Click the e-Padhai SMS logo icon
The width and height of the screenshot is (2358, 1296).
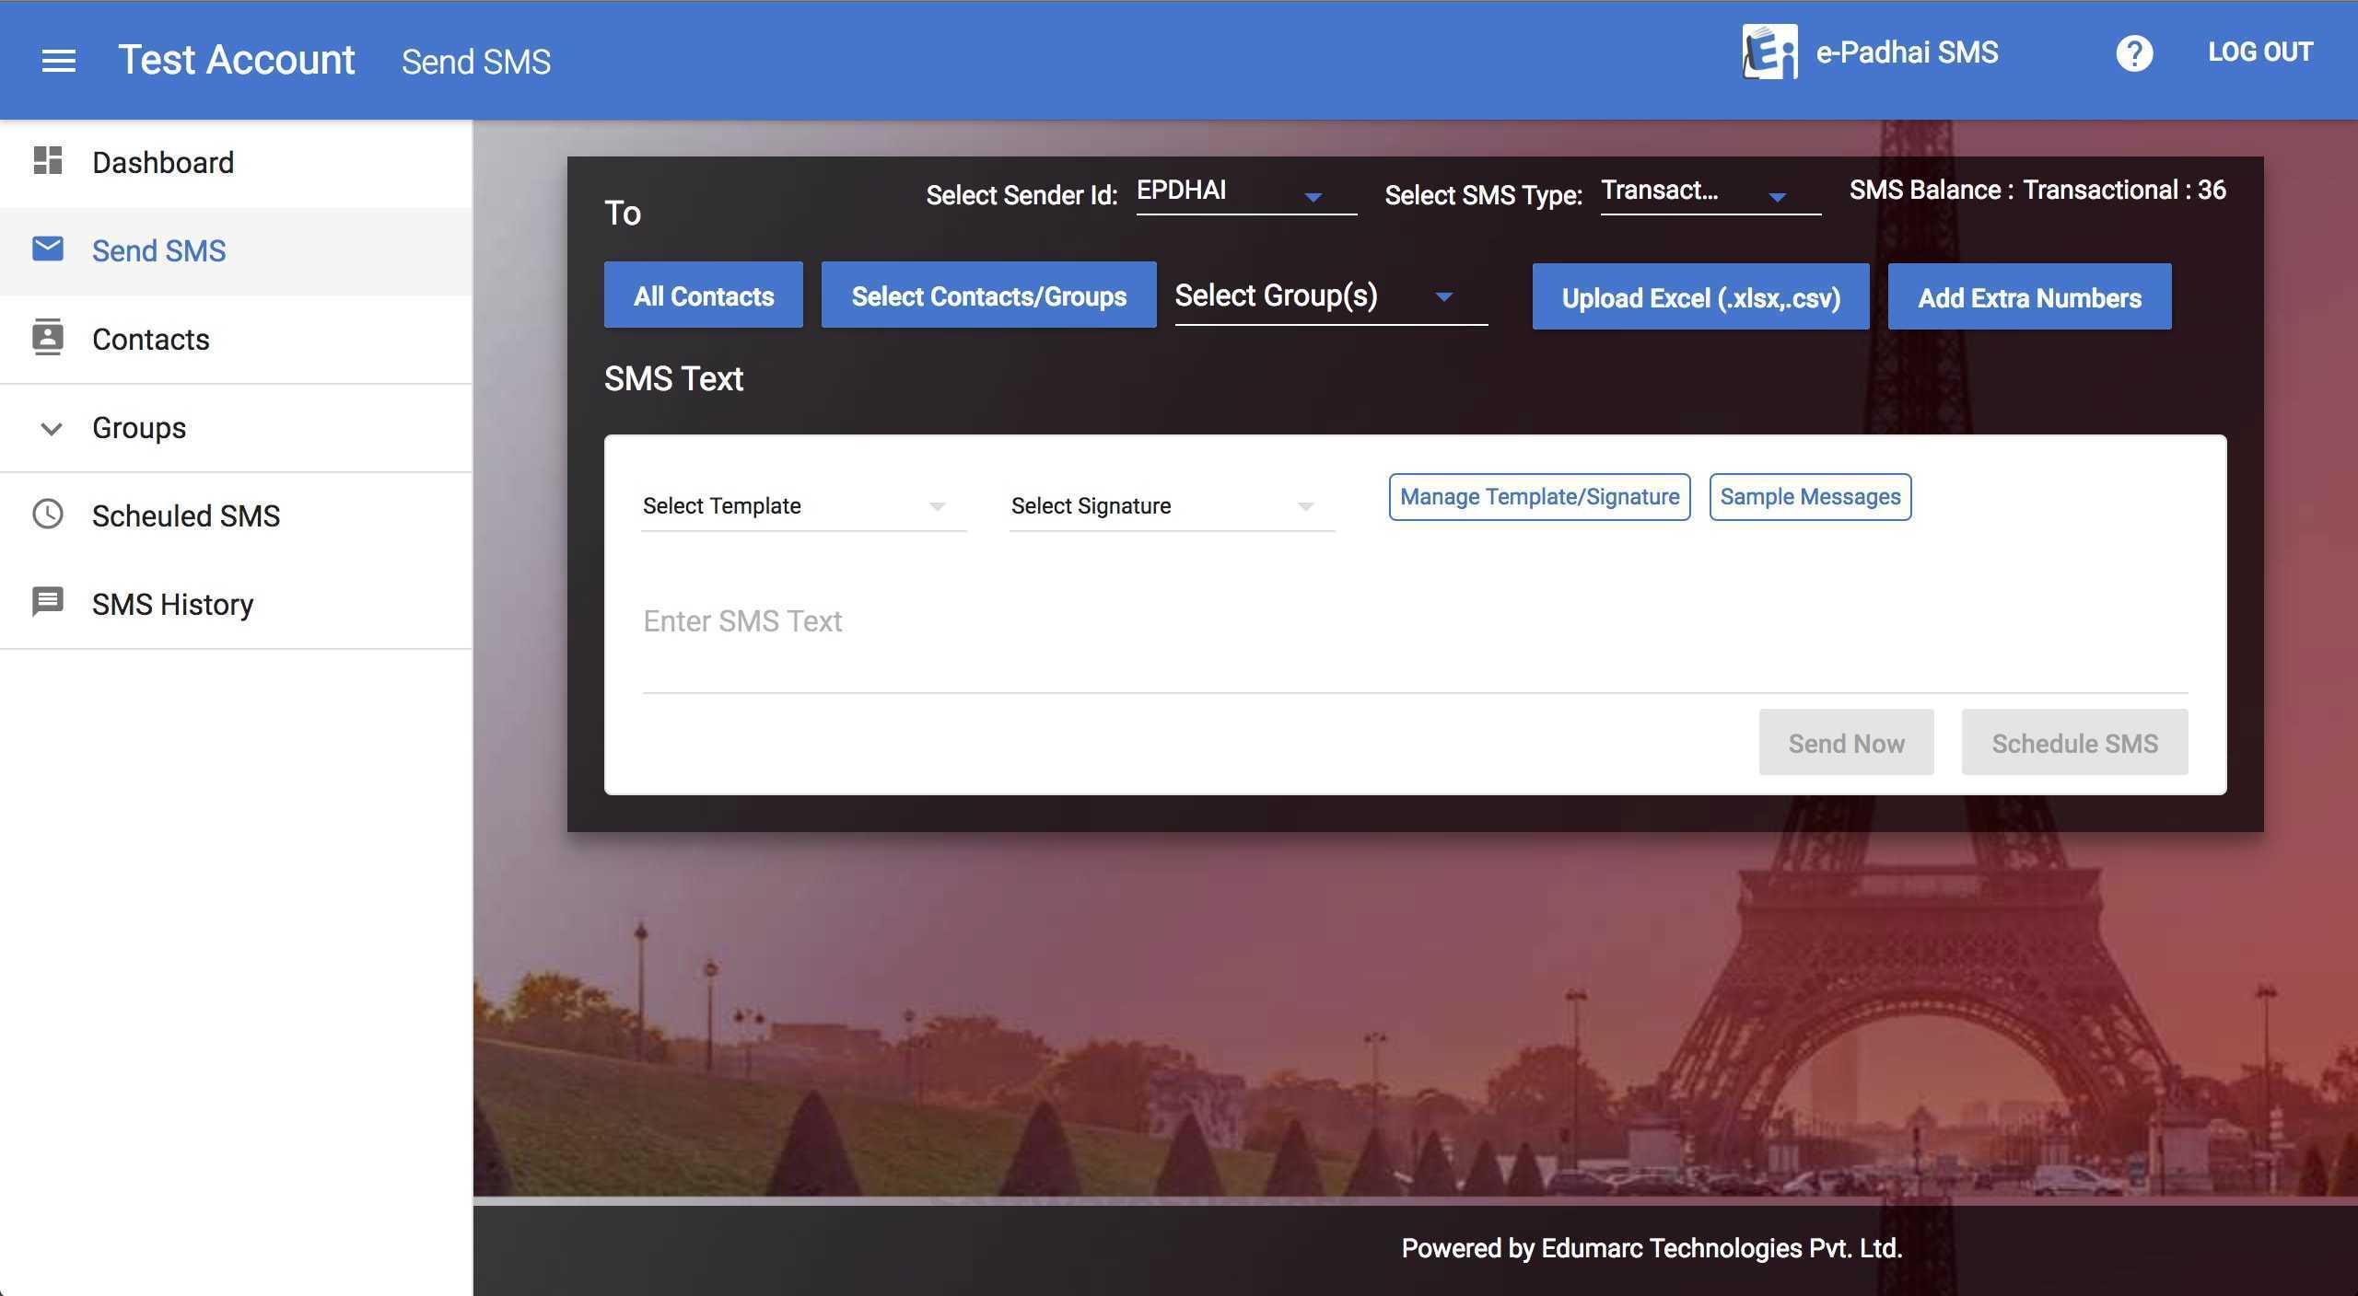1769,52
